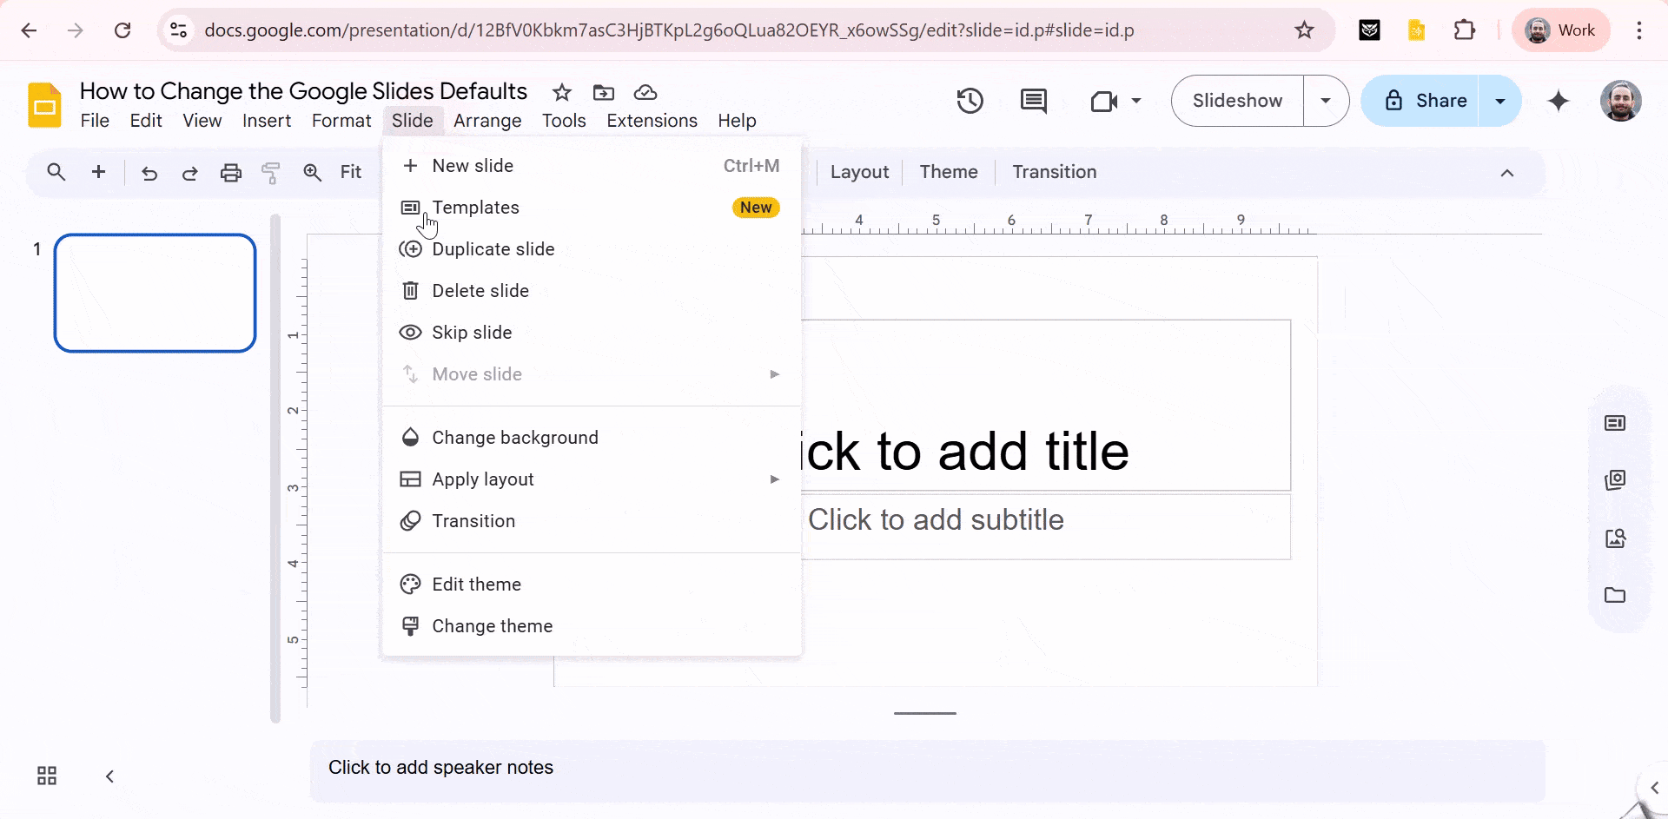Open the Slideshow dropdown arrow
Screen dimensions: 1668x819
[x=1326, y=101]
